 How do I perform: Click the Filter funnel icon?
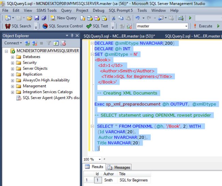(x=48, y=43)
